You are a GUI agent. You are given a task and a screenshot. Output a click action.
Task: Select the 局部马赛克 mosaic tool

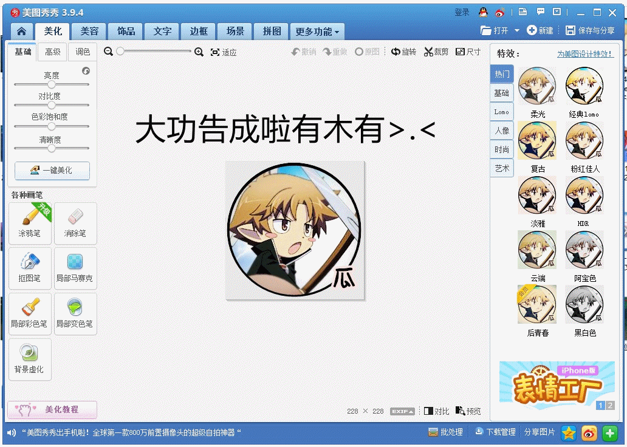click(75, 268)
